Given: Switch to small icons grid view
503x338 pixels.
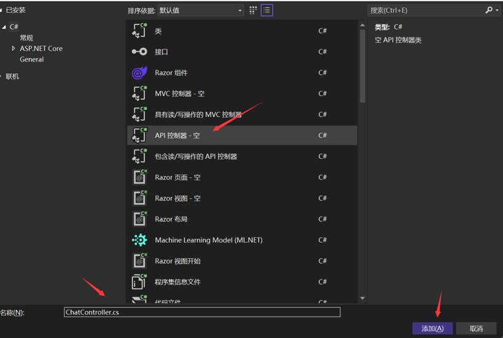Looking at the screenshot, I should coord(253,10).
